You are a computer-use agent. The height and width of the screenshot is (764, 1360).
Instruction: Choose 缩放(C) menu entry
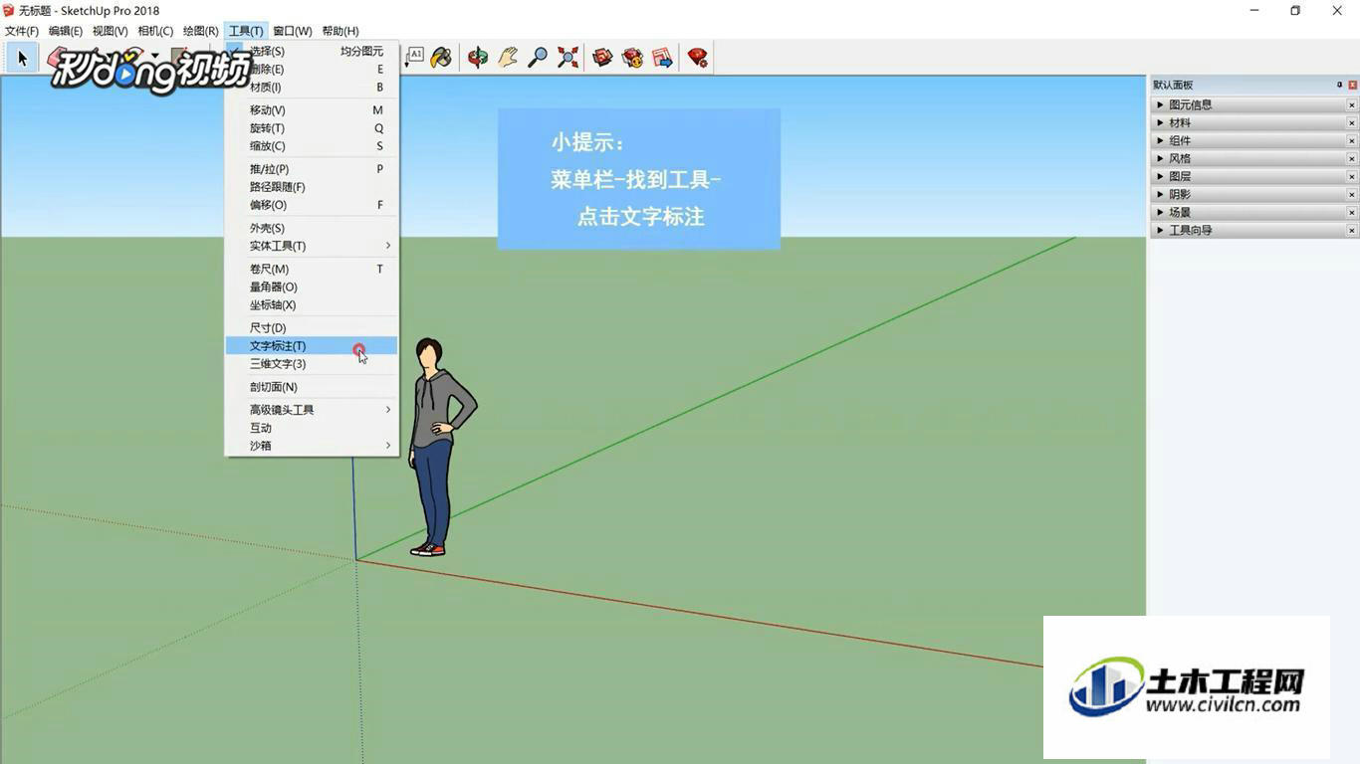(x=312, y=146)
